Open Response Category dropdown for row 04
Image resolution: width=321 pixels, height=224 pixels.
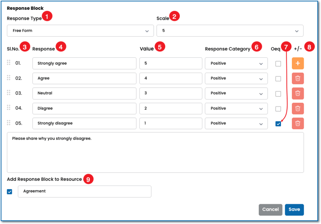tap(236, 108)
